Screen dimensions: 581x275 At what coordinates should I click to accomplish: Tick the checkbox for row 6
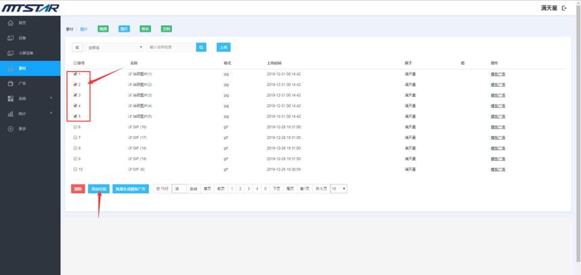click(75, 127)
